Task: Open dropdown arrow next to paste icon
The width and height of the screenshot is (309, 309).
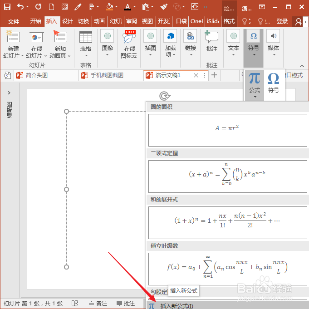Action: (x=152, y=7)
